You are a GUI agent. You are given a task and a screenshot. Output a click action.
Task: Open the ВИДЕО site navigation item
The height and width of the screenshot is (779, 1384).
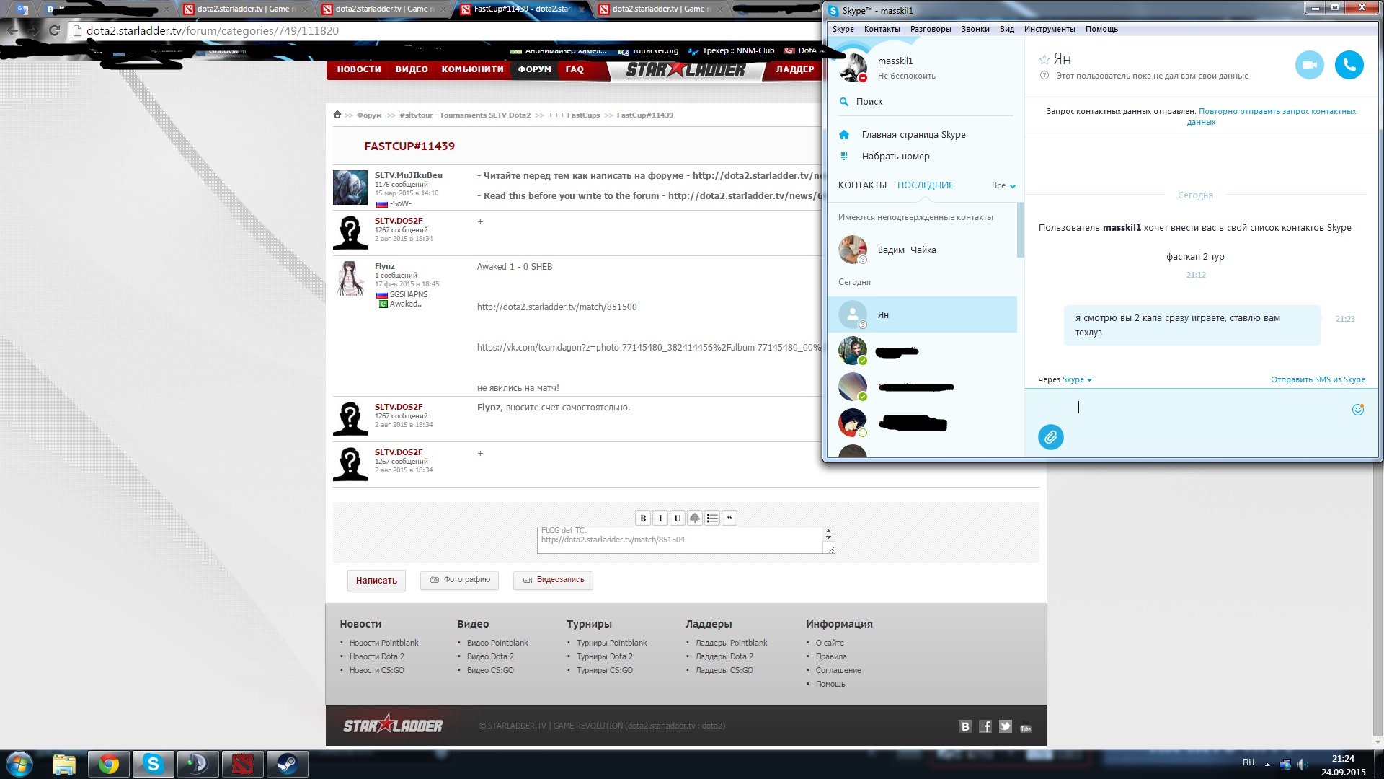[x=412, y=69]
